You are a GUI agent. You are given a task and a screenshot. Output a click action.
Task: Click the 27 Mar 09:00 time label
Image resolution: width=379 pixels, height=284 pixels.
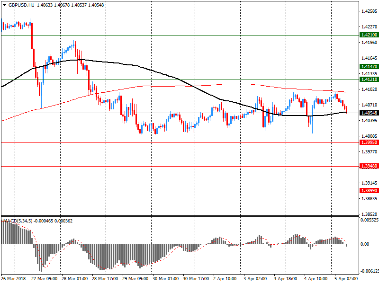(x=44, y=278)
